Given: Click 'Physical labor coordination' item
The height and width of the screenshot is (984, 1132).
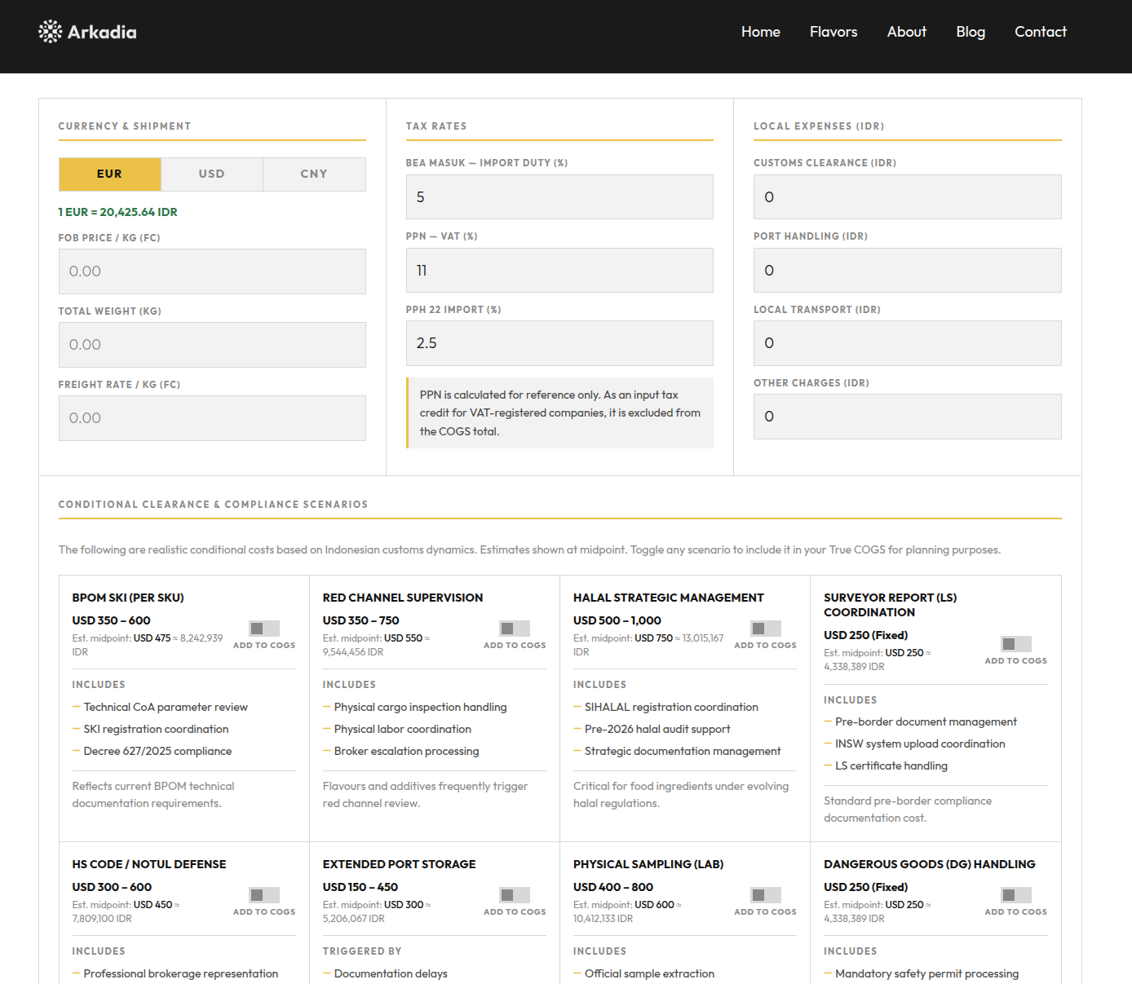Looking at the screenshot, I should (x=402, y=729).
